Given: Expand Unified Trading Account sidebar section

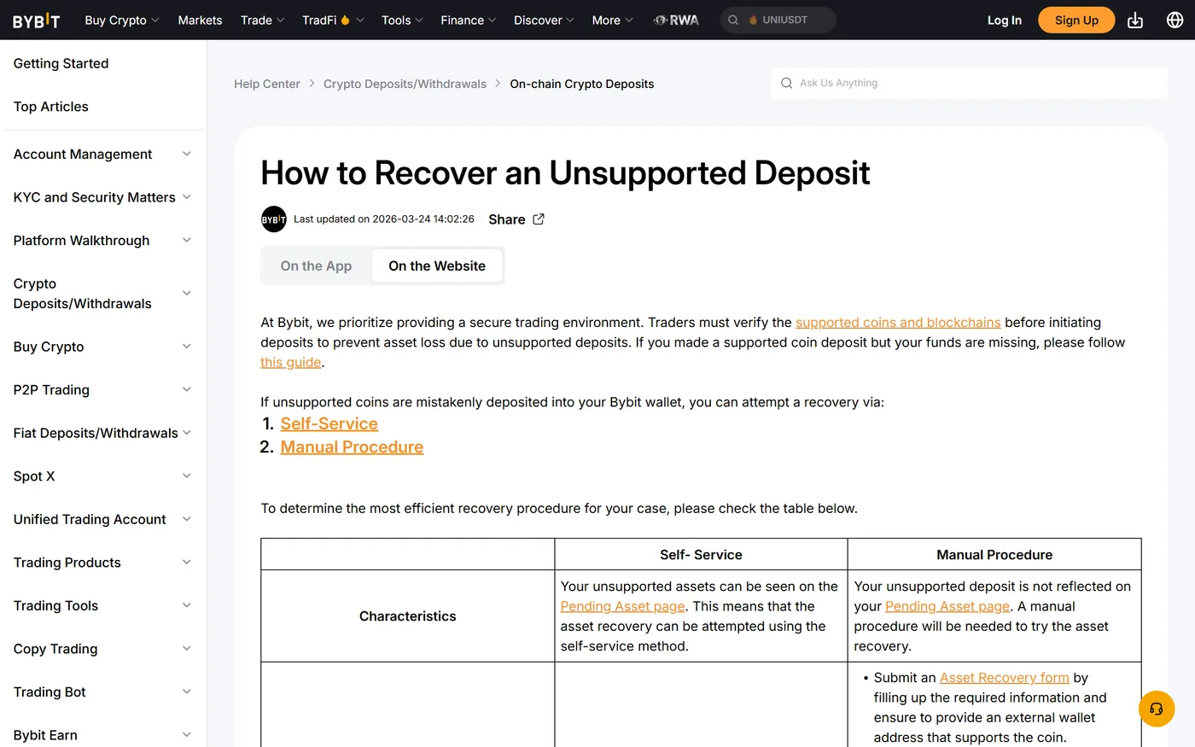Looking at the screenshot, I should (x=102, y=519).
